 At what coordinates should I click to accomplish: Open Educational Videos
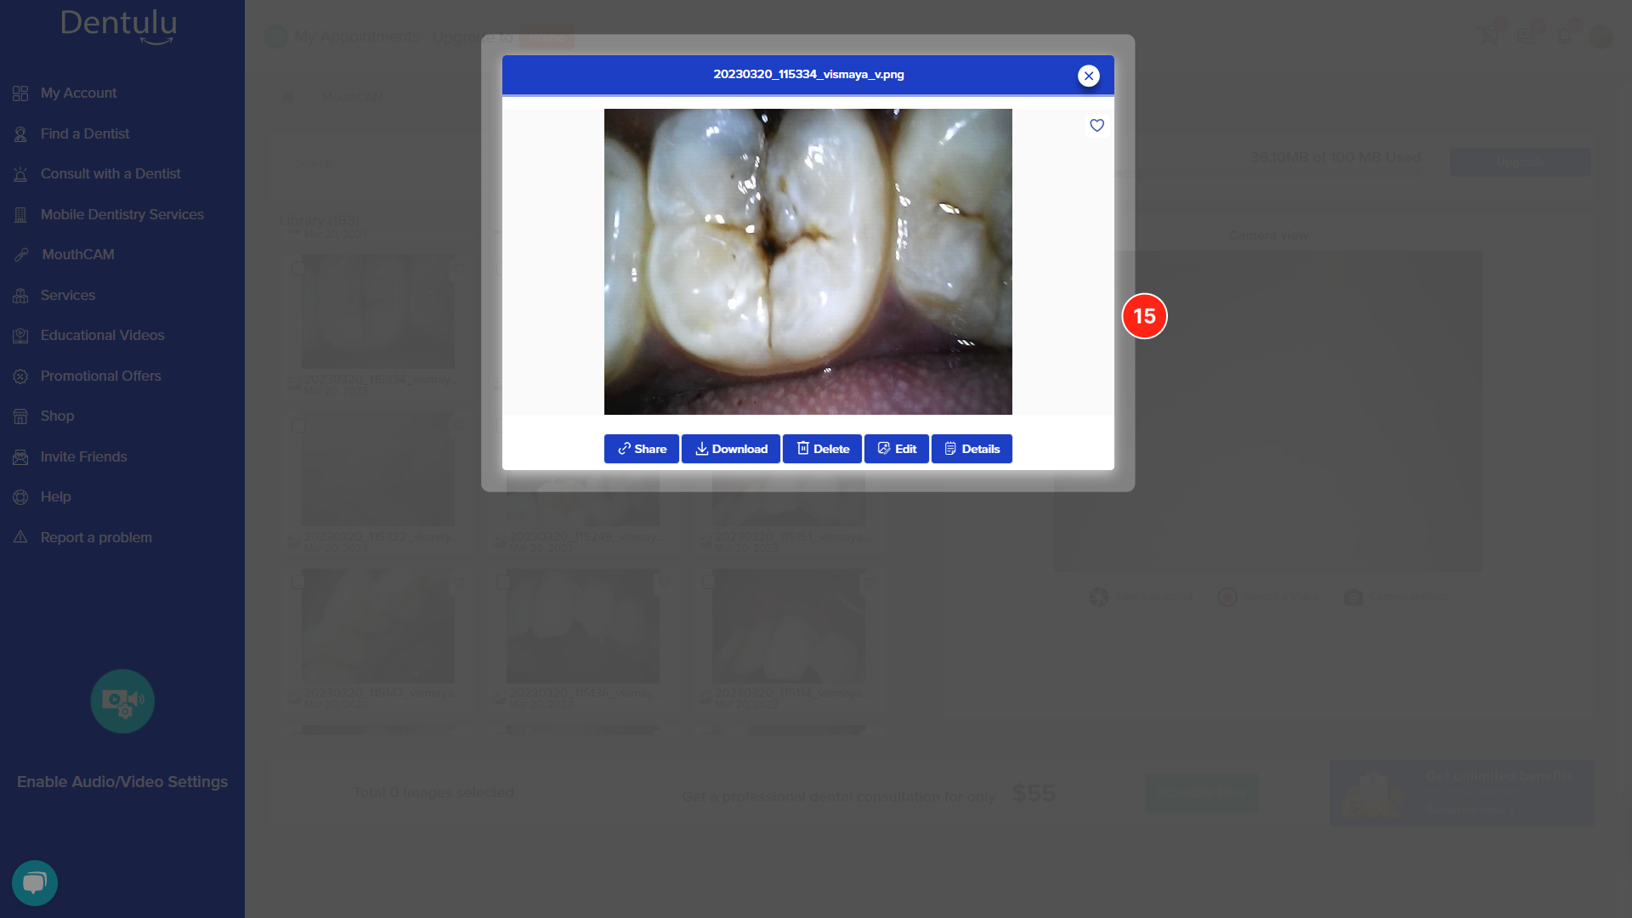tap(103, 336)
